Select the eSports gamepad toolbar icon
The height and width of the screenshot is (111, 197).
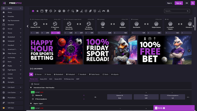[x=104, y=11]
